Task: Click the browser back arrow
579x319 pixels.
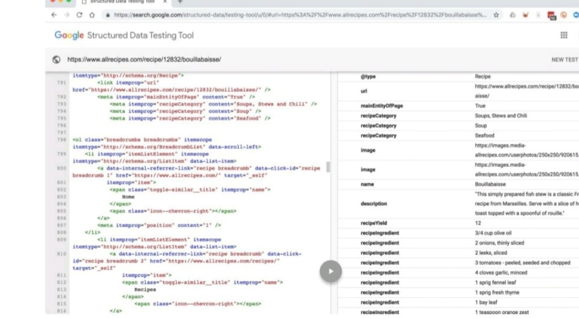Action: pyautogui.click(x=53, y=15)
